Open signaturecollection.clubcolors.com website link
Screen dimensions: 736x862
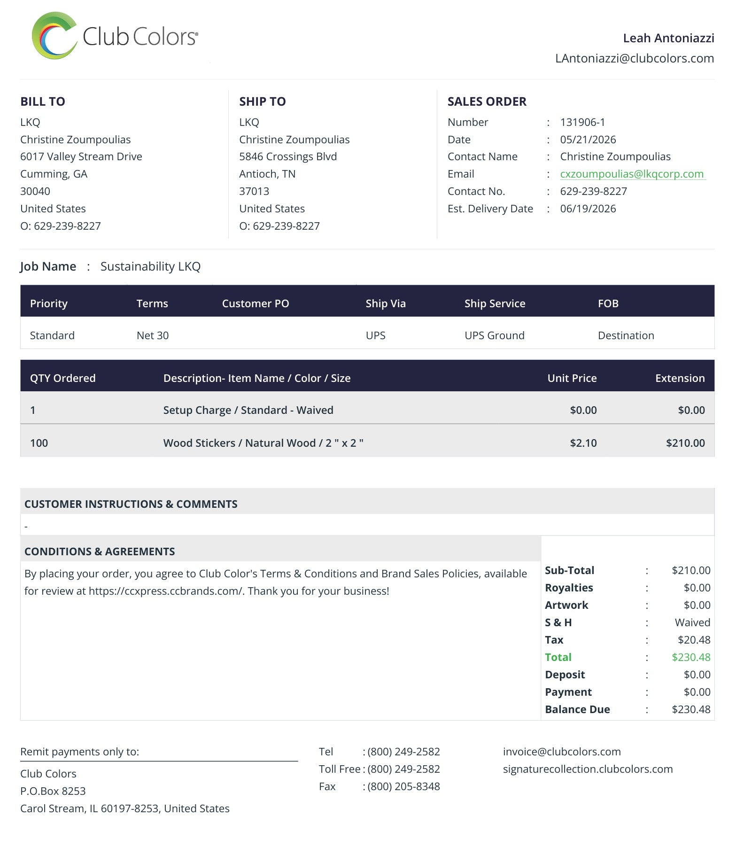point(588,769)
